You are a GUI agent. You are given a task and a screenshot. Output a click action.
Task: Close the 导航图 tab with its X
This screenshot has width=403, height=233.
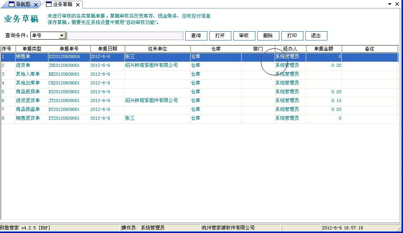tap(36, 5)
